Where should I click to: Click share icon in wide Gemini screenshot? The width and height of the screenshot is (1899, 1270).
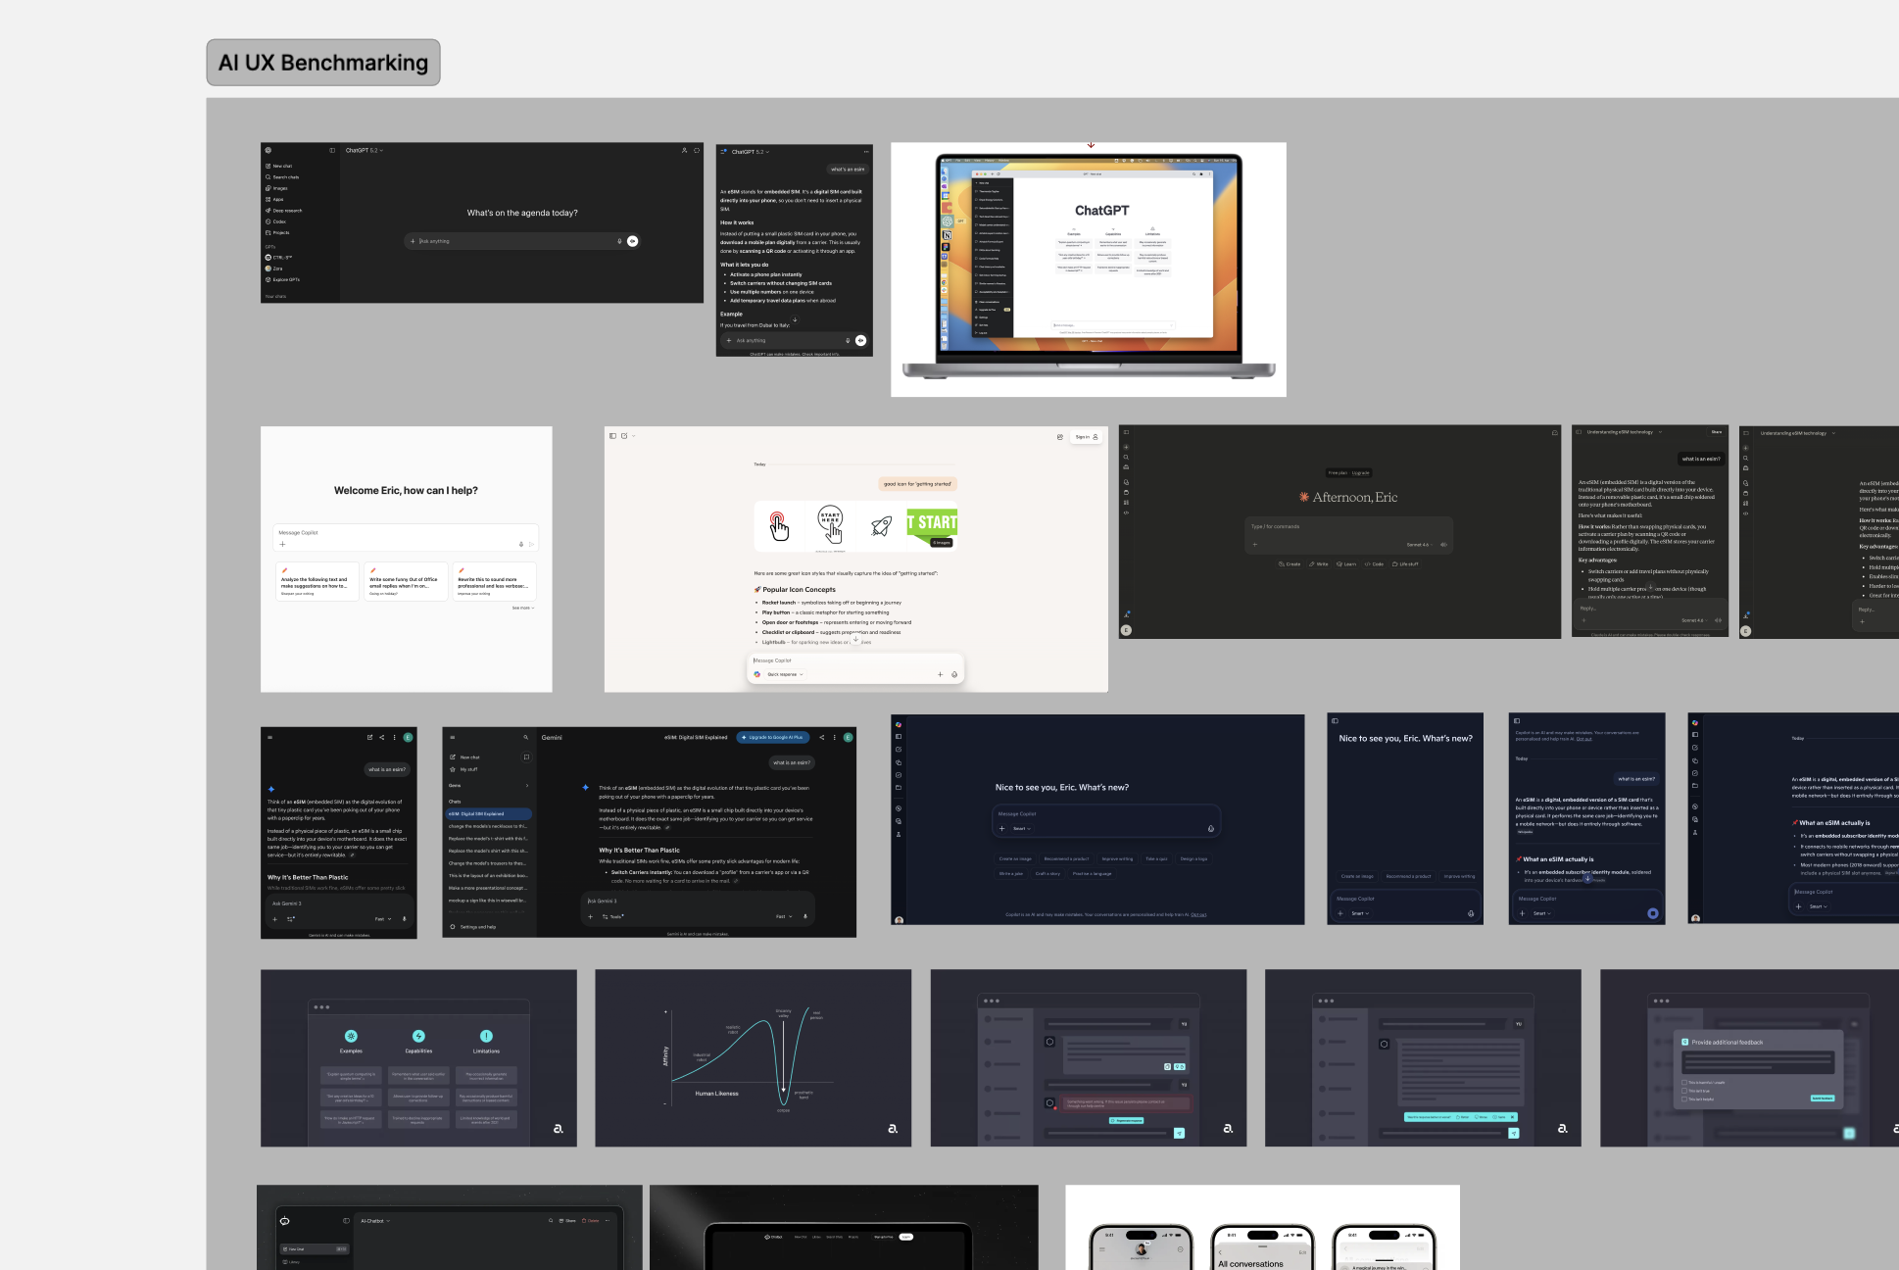pos(821,738)
